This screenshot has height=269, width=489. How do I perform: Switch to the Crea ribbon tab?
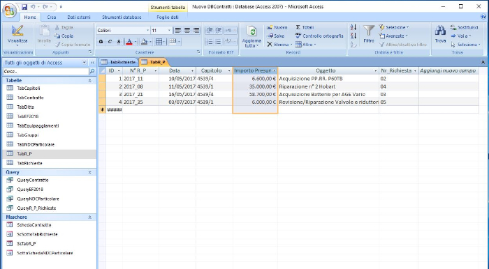(x=52, y=17)
